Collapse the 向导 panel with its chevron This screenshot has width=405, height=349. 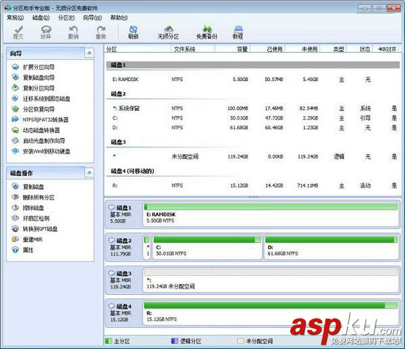(x=89, y=53)
